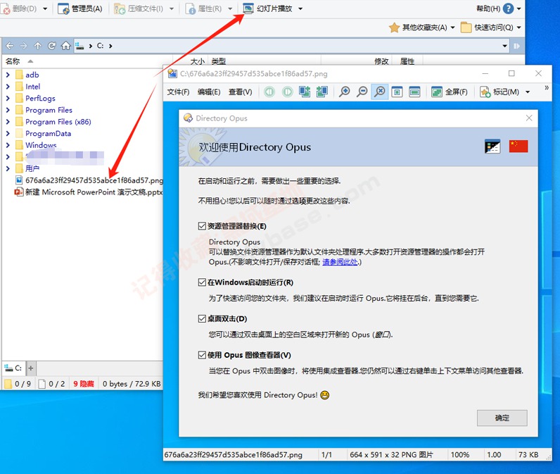Click the 删除(D) delete toolbar button
Viewport: 560px width, 474px height.
(18, 8)
